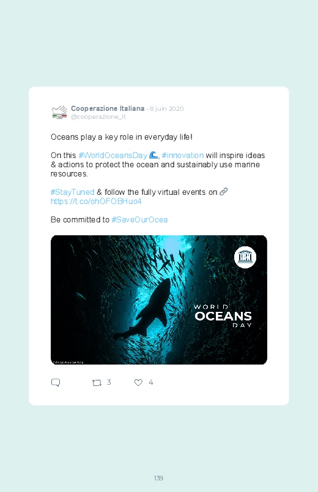Open the #SaveOurOcea hashtag
Image resolution: width=318 pixels, height=492 pixels.
coord(139,219)
